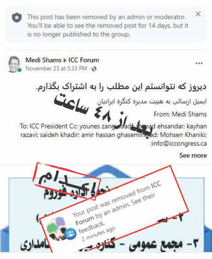
Task: Click the '2 minutes ago' notification time
Action: click(x=99, y=234)
